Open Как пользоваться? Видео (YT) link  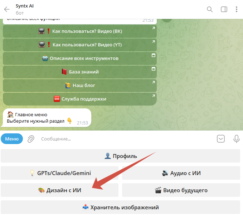(x=80, y=45)
